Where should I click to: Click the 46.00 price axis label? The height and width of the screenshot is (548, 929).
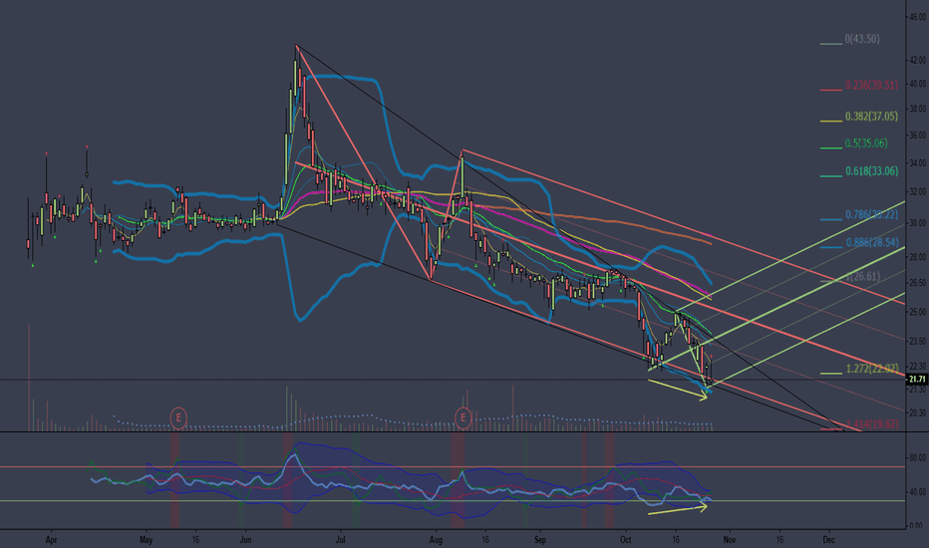pyautogui.click(x=917, y=17)
